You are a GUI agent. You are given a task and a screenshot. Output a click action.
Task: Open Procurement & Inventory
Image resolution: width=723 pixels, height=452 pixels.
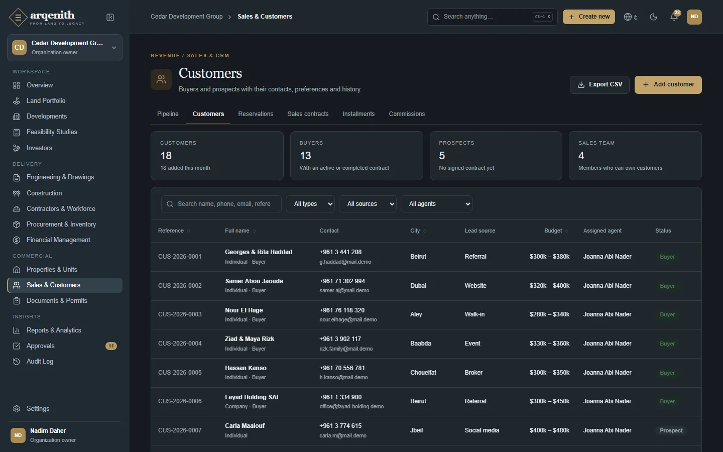(x=65, y=224)
